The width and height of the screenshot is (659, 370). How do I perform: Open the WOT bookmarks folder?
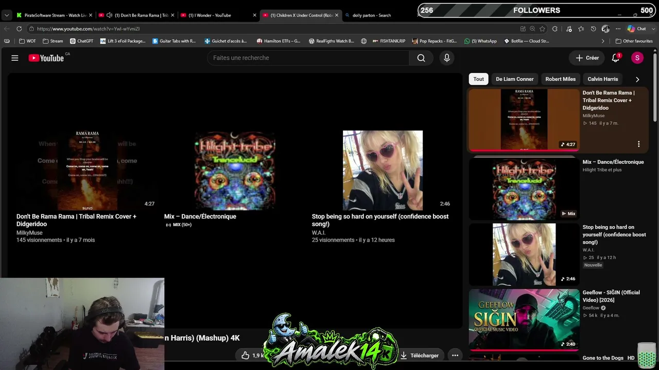point(27,41)
